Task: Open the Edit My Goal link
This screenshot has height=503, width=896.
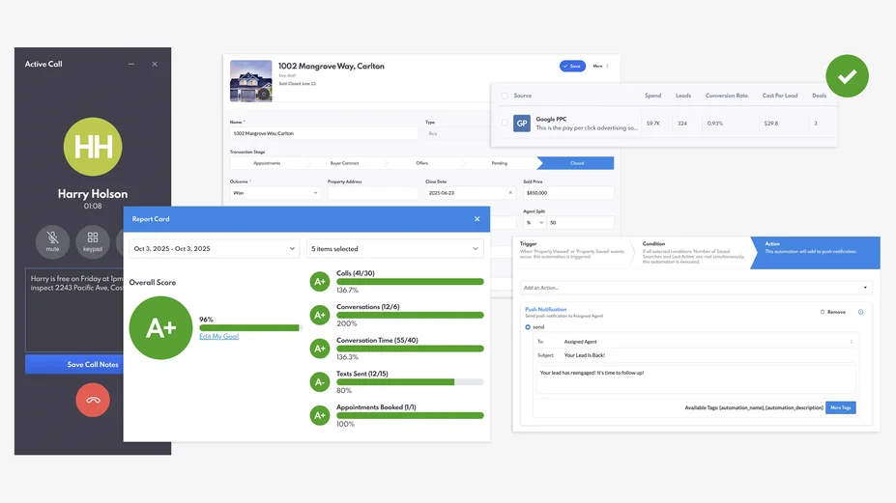Action: (x=218, y=336)
